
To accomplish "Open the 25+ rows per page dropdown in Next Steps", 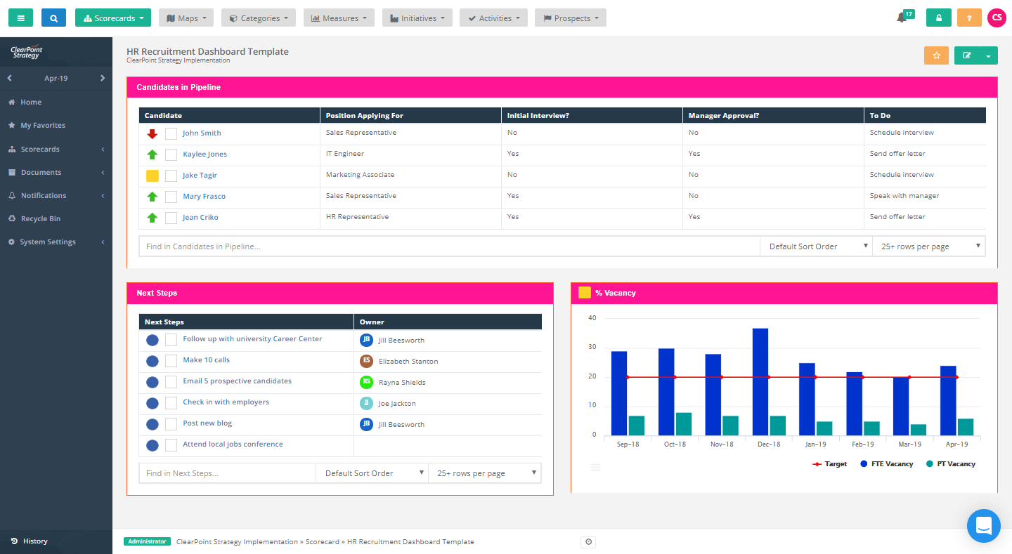I will [x=484, y=473].
